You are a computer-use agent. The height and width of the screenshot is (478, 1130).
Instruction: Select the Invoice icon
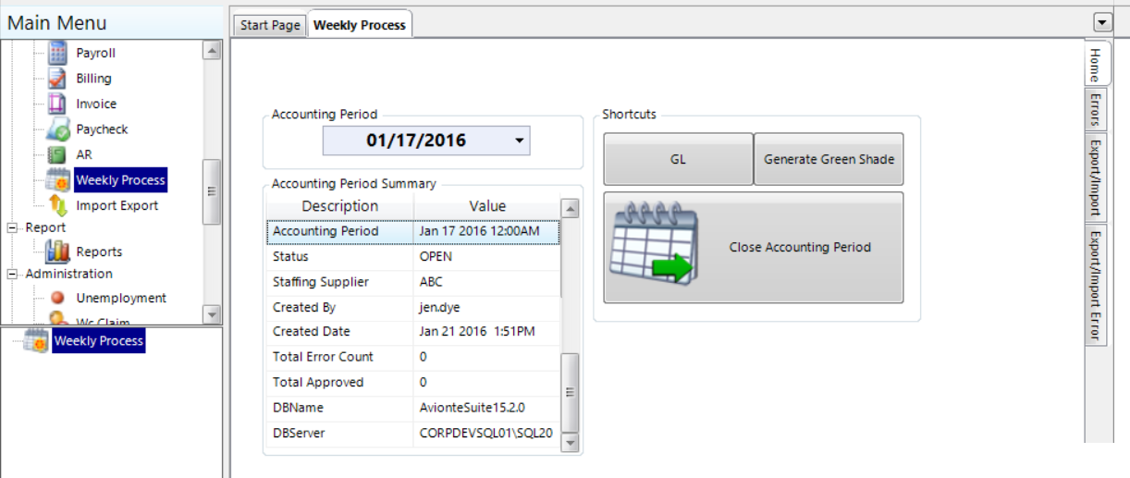57,104
